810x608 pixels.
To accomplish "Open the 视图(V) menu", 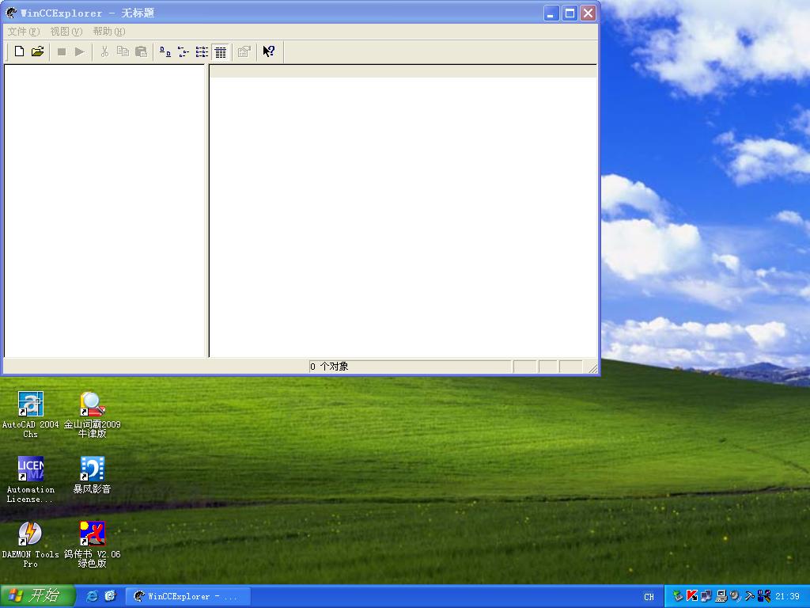I will pyautogui.click(x=66, y=32).
